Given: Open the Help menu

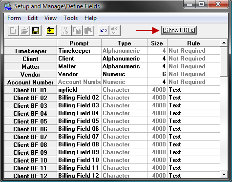Looking at the screenshot, I should tap(90, 18).
